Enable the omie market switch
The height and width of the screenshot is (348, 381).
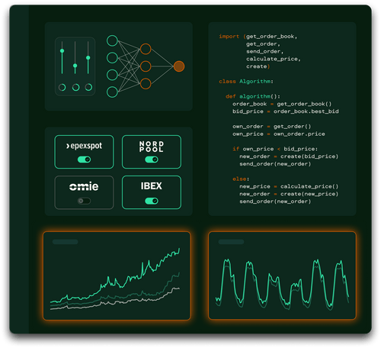pos(84,201)
